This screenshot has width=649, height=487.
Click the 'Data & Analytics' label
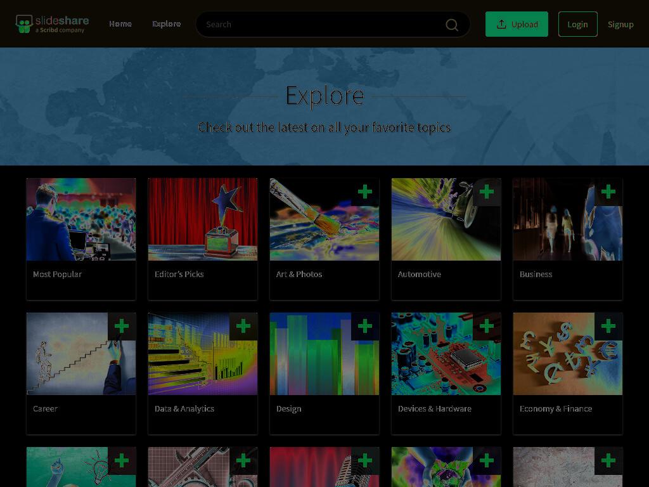point(184,409)
